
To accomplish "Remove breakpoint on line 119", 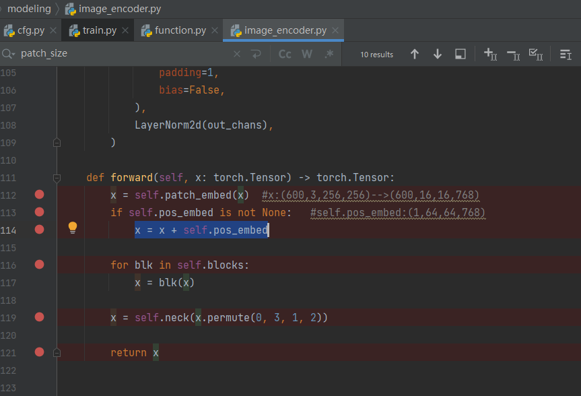I will pos(39,317).
